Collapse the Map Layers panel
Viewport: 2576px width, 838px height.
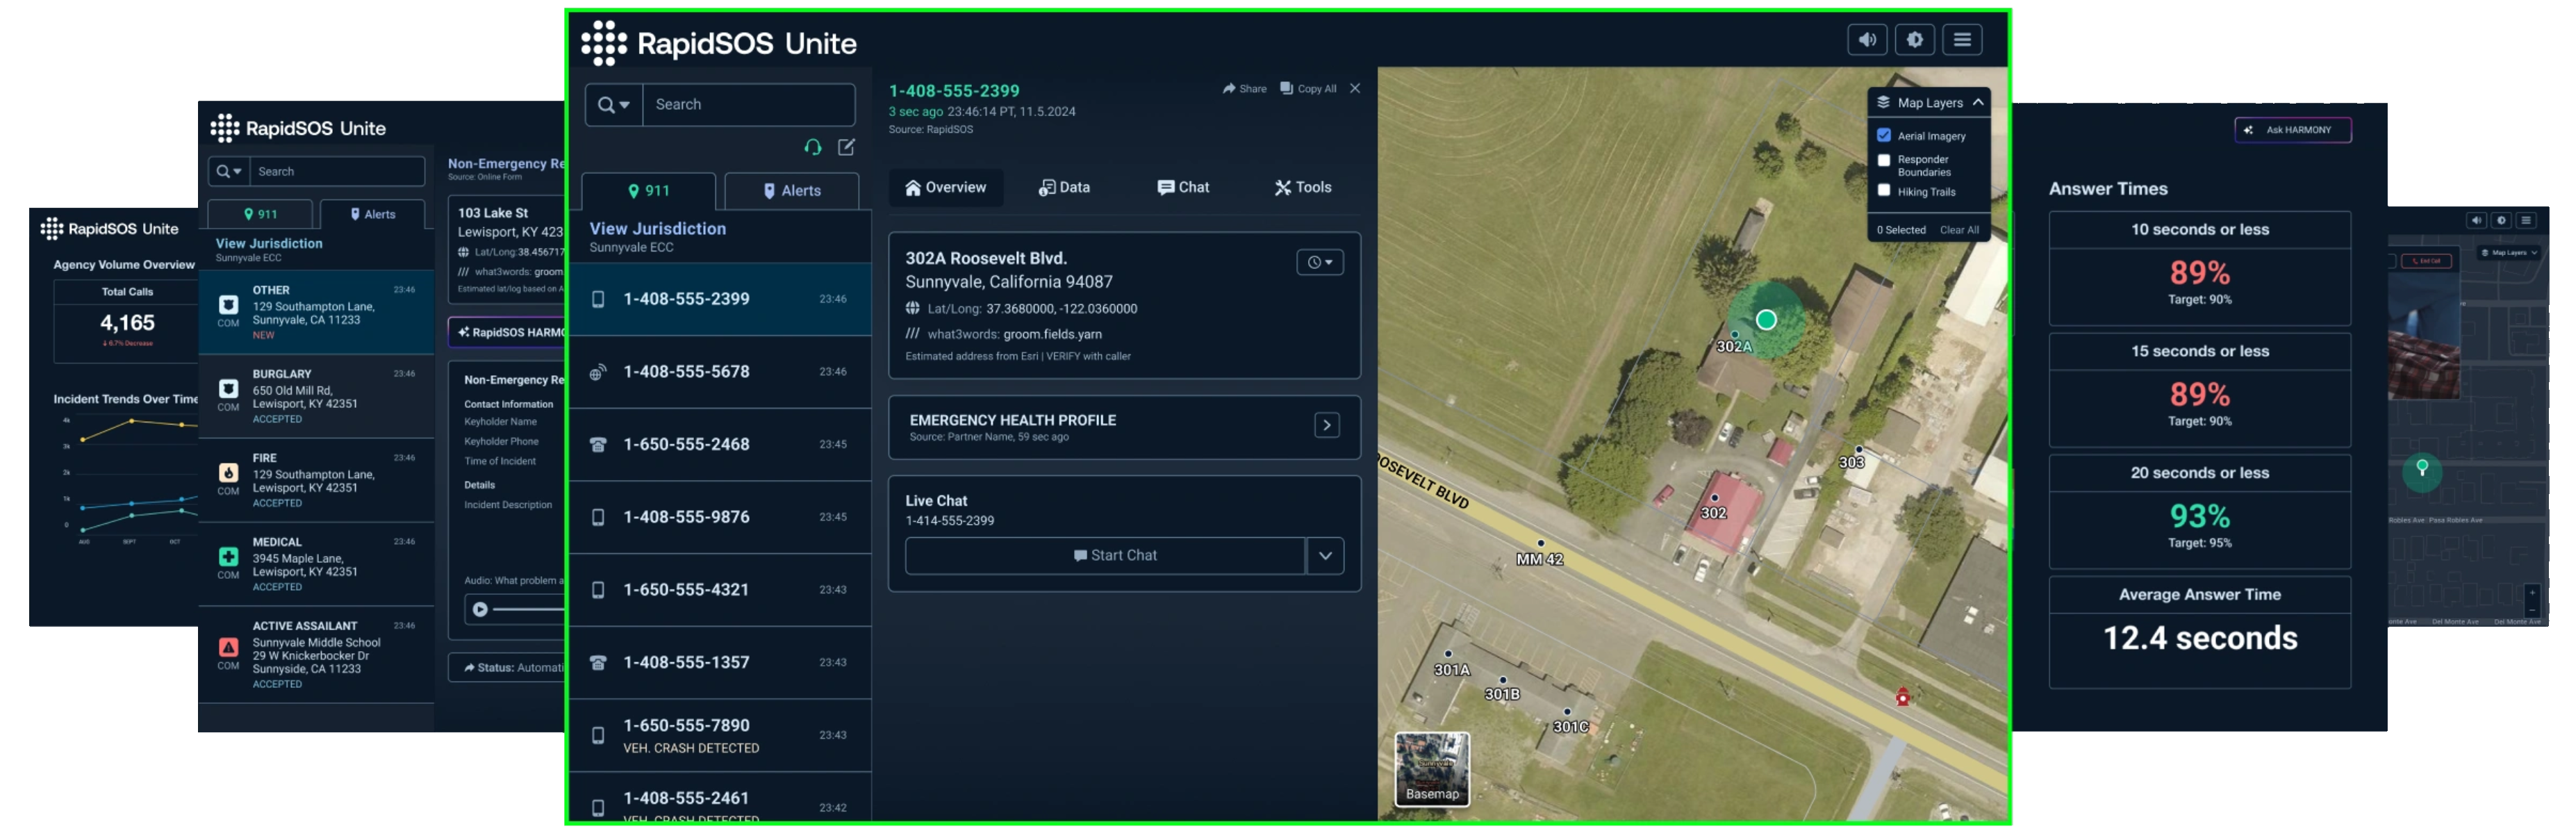pos(1977,102)
